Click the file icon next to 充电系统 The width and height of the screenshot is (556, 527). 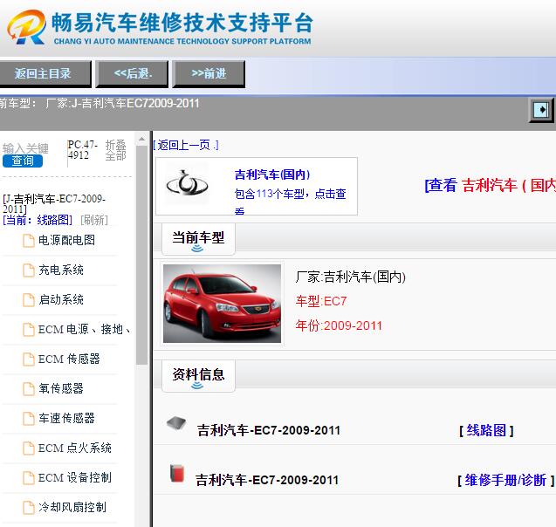click(29, 270)
